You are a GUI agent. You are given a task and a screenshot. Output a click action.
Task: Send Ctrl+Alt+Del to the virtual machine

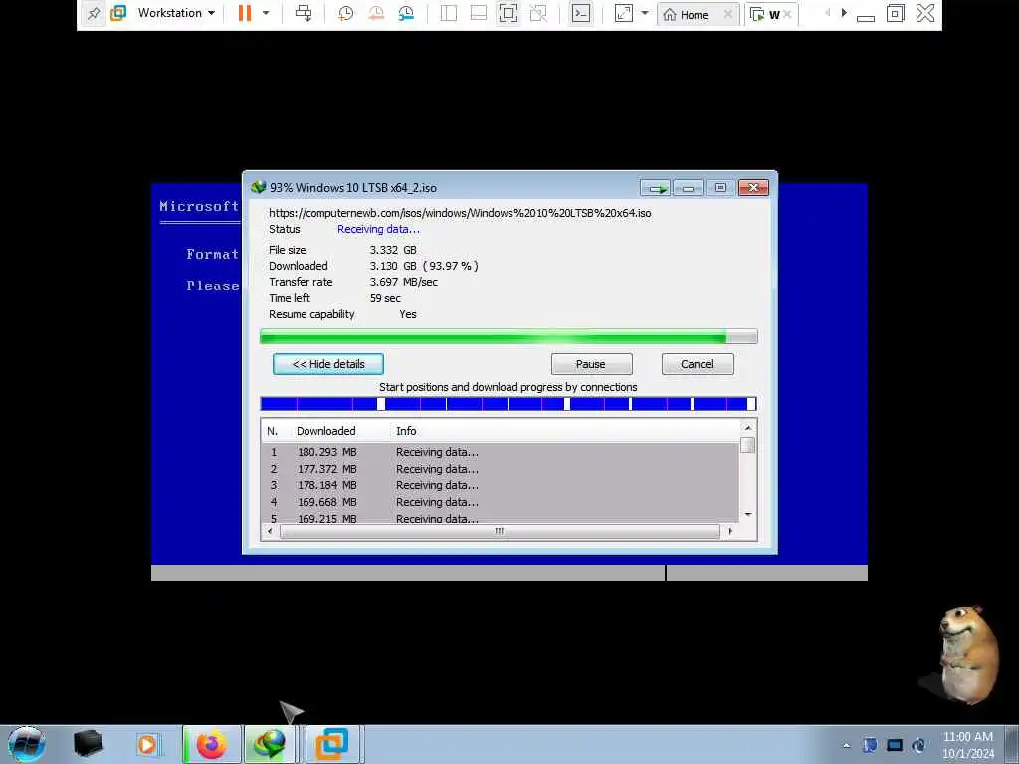304,13
